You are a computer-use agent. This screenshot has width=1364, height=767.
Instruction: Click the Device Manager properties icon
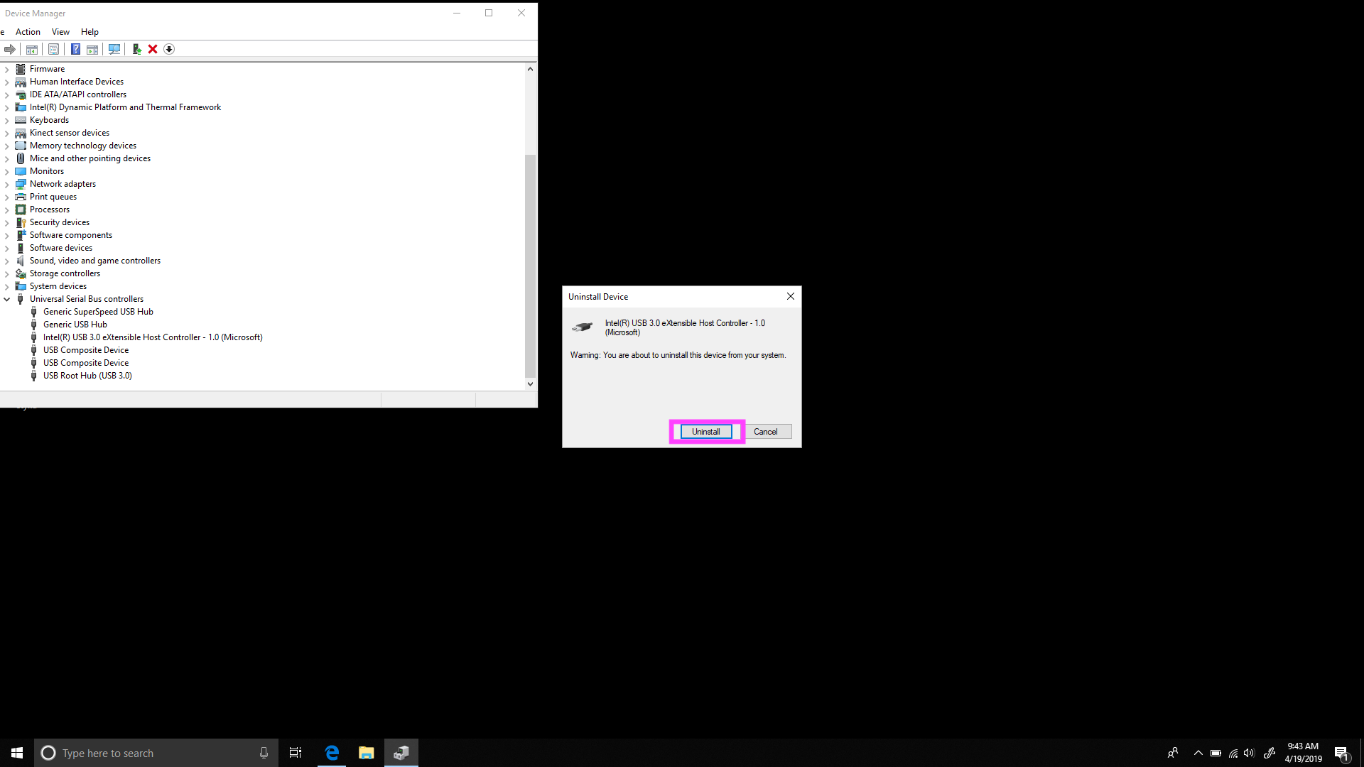(53, 49)
